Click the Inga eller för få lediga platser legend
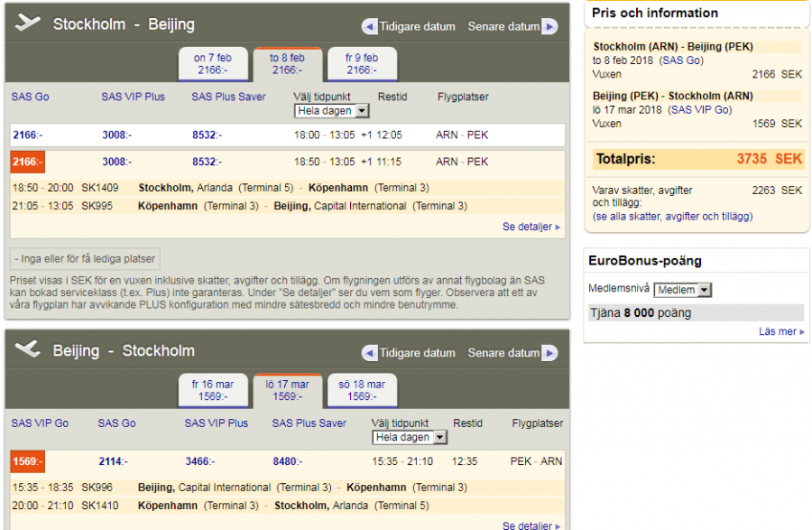 point(85,259)
